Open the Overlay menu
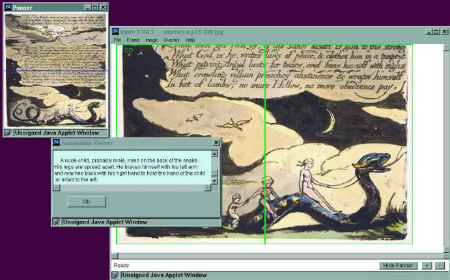The width and height of the screenshot is (450, 280). click(171, 40)
